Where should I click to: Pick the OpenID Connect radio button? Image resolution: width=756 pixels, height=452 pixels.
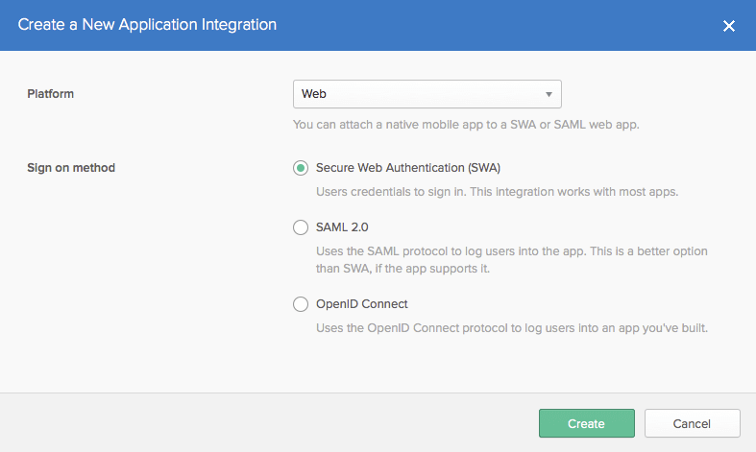pyautogui.click(x=301, y=305)
